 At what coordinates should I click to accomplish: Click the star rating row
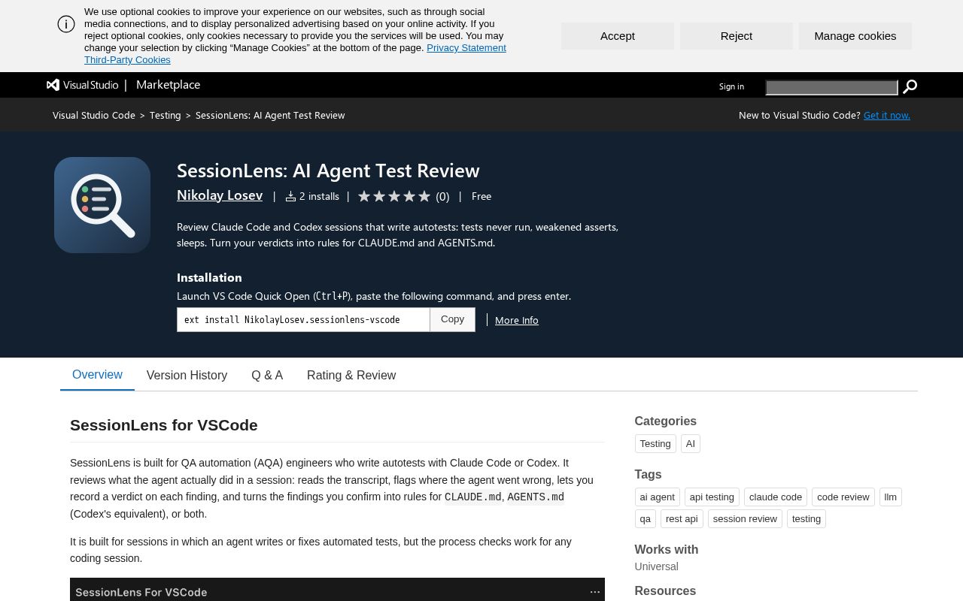tap(394, 196)
